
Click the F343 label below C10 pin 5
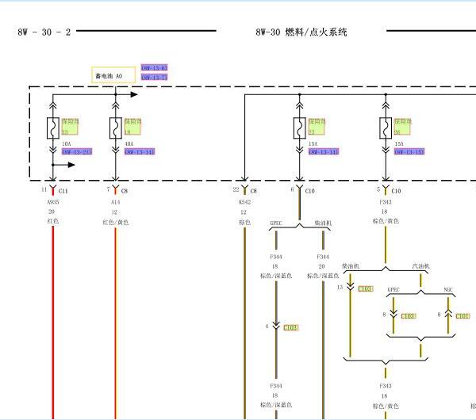[386, 202]
